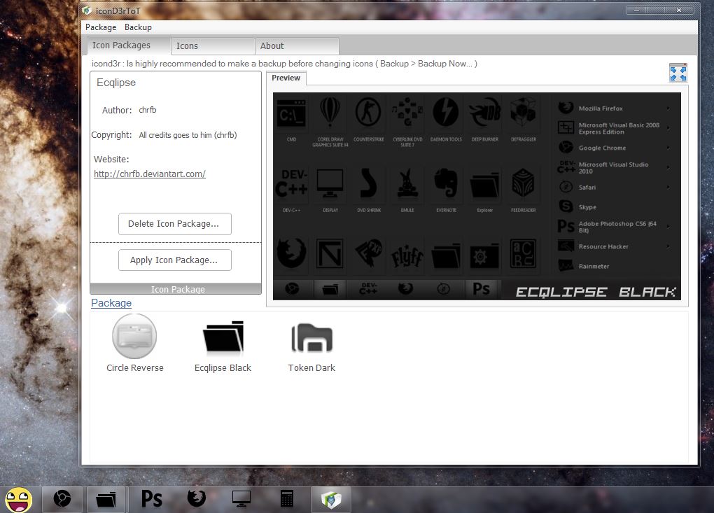
Task: Click the Package link heading
Action: tap(111, 303)
